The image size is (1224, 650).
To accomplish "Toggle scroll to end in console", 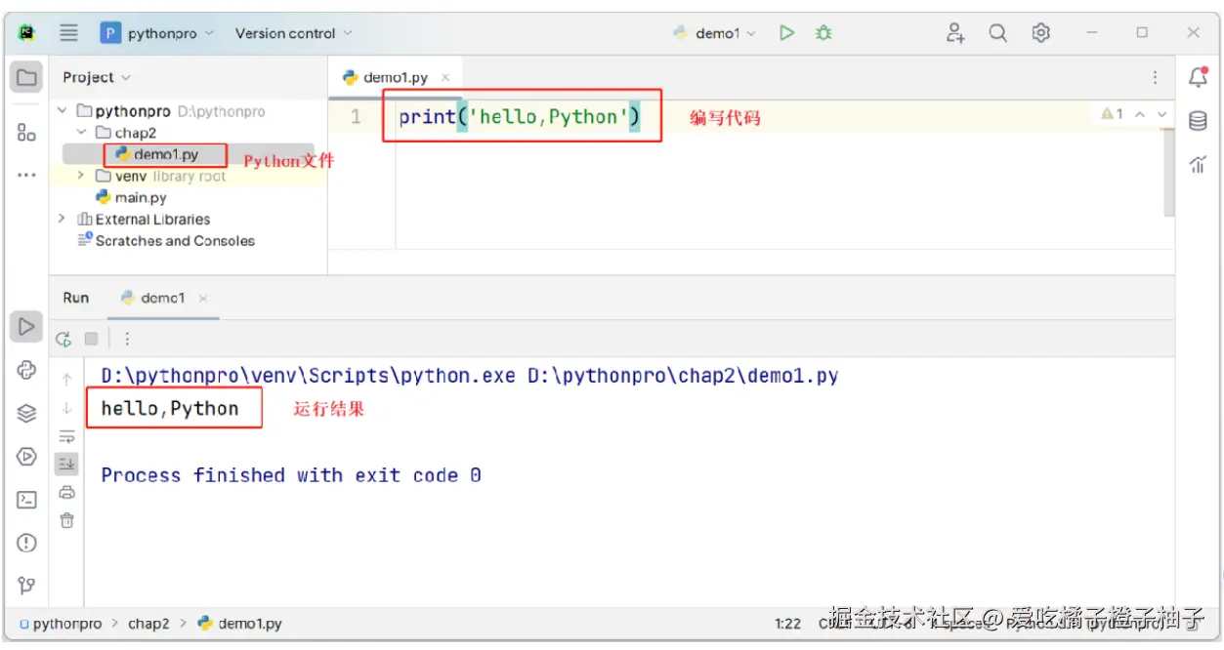I will 66,465.
